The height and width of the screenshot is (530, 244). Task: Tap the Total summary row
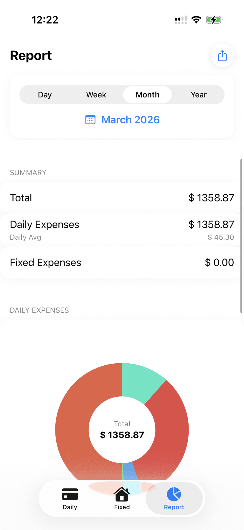[x=122, y=198]
